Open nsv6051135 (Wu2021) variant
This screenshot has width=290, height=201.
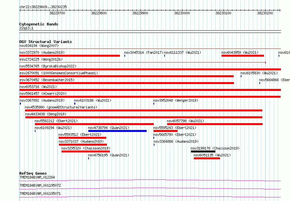click(212, 155)
